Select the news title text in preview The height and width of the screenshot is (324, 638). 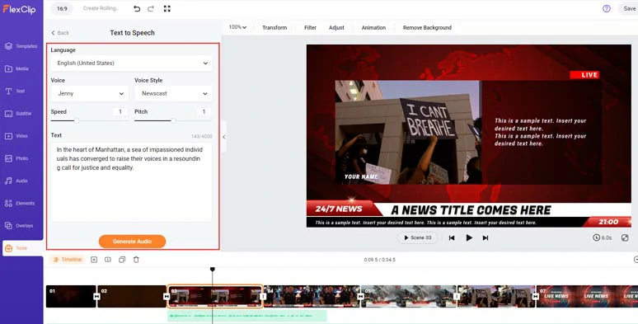(471, 210)
